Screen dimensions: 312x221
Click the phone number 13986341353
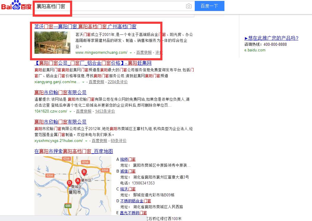coord(143,183)
